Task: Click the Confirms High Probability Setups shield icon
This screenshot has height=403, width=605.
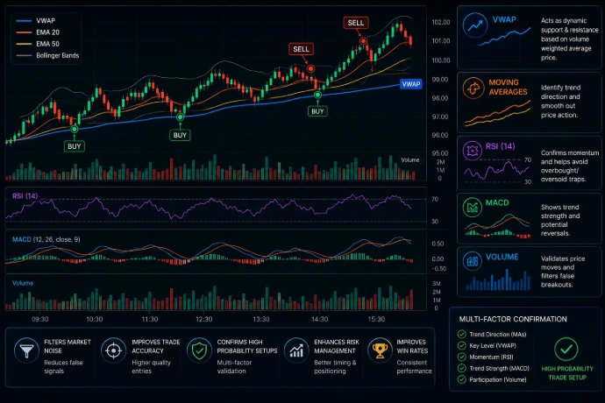Action: [200, 350]
